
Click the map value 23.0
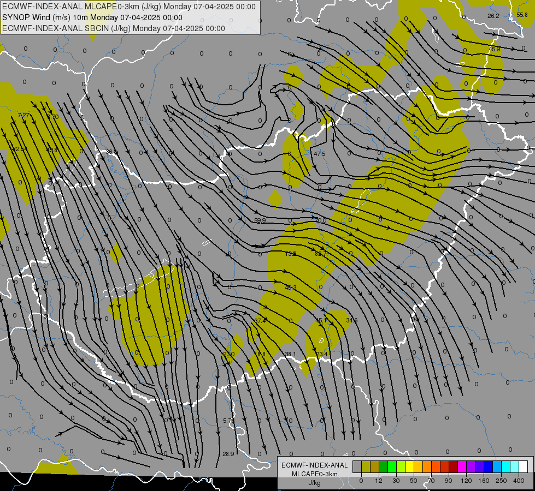(x=228, y=355)
